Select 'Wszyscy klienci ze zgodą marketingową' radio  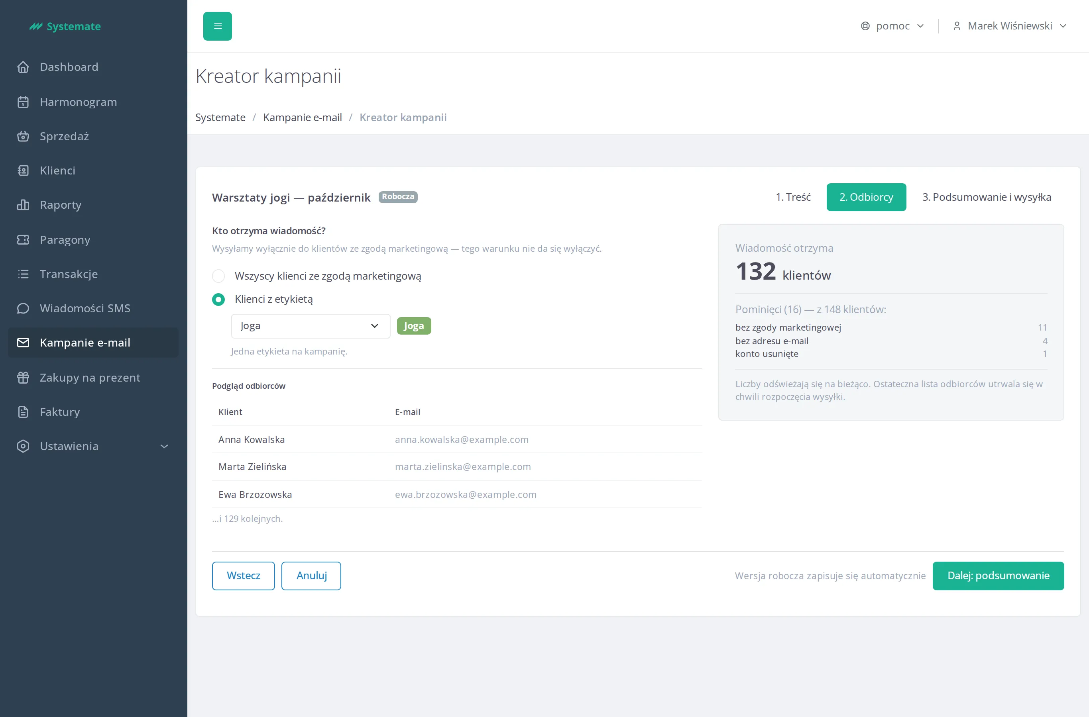(218, 276)
